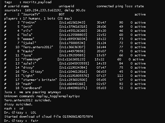
Task: Click the FinGin player name
Action: coord(29,22)
